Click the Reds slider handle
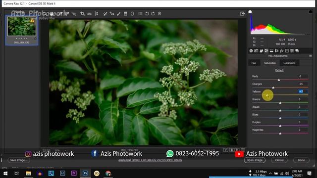This screenshot has width=317, height=178. (279, 80)
